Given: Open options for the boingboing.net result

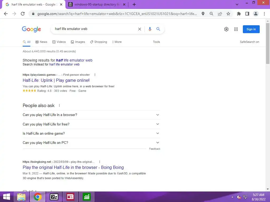Looking at the screenshot, I should click(99, 162).
